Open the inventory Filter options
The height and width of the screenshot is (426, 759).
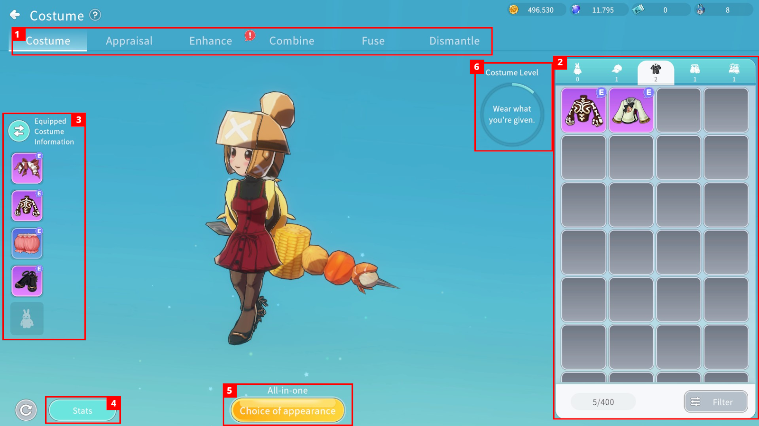[x=715, y=402]
